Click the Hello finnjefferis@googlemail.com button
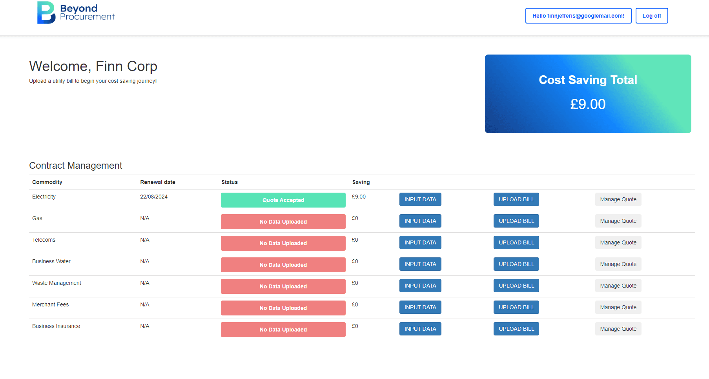 click(578, 16)
